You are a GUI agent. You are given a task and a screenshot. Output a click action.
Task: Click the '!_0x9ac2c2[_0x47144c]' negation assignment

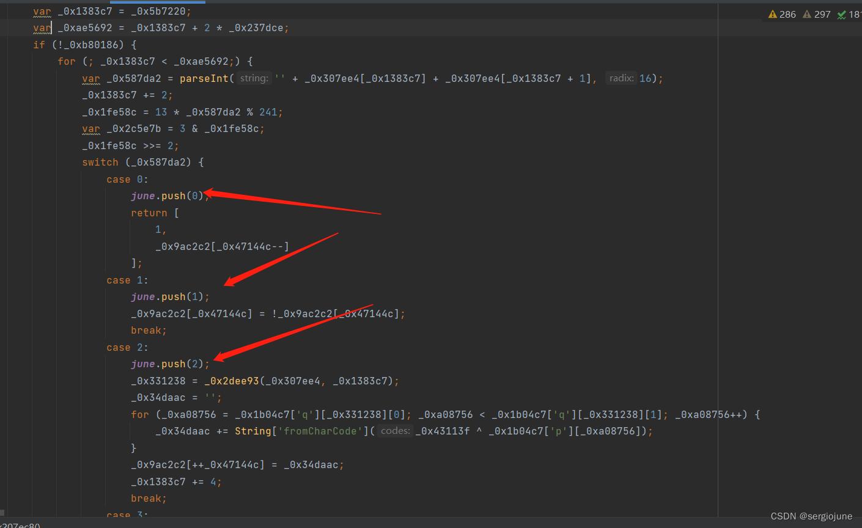click(x=335, y=314)
